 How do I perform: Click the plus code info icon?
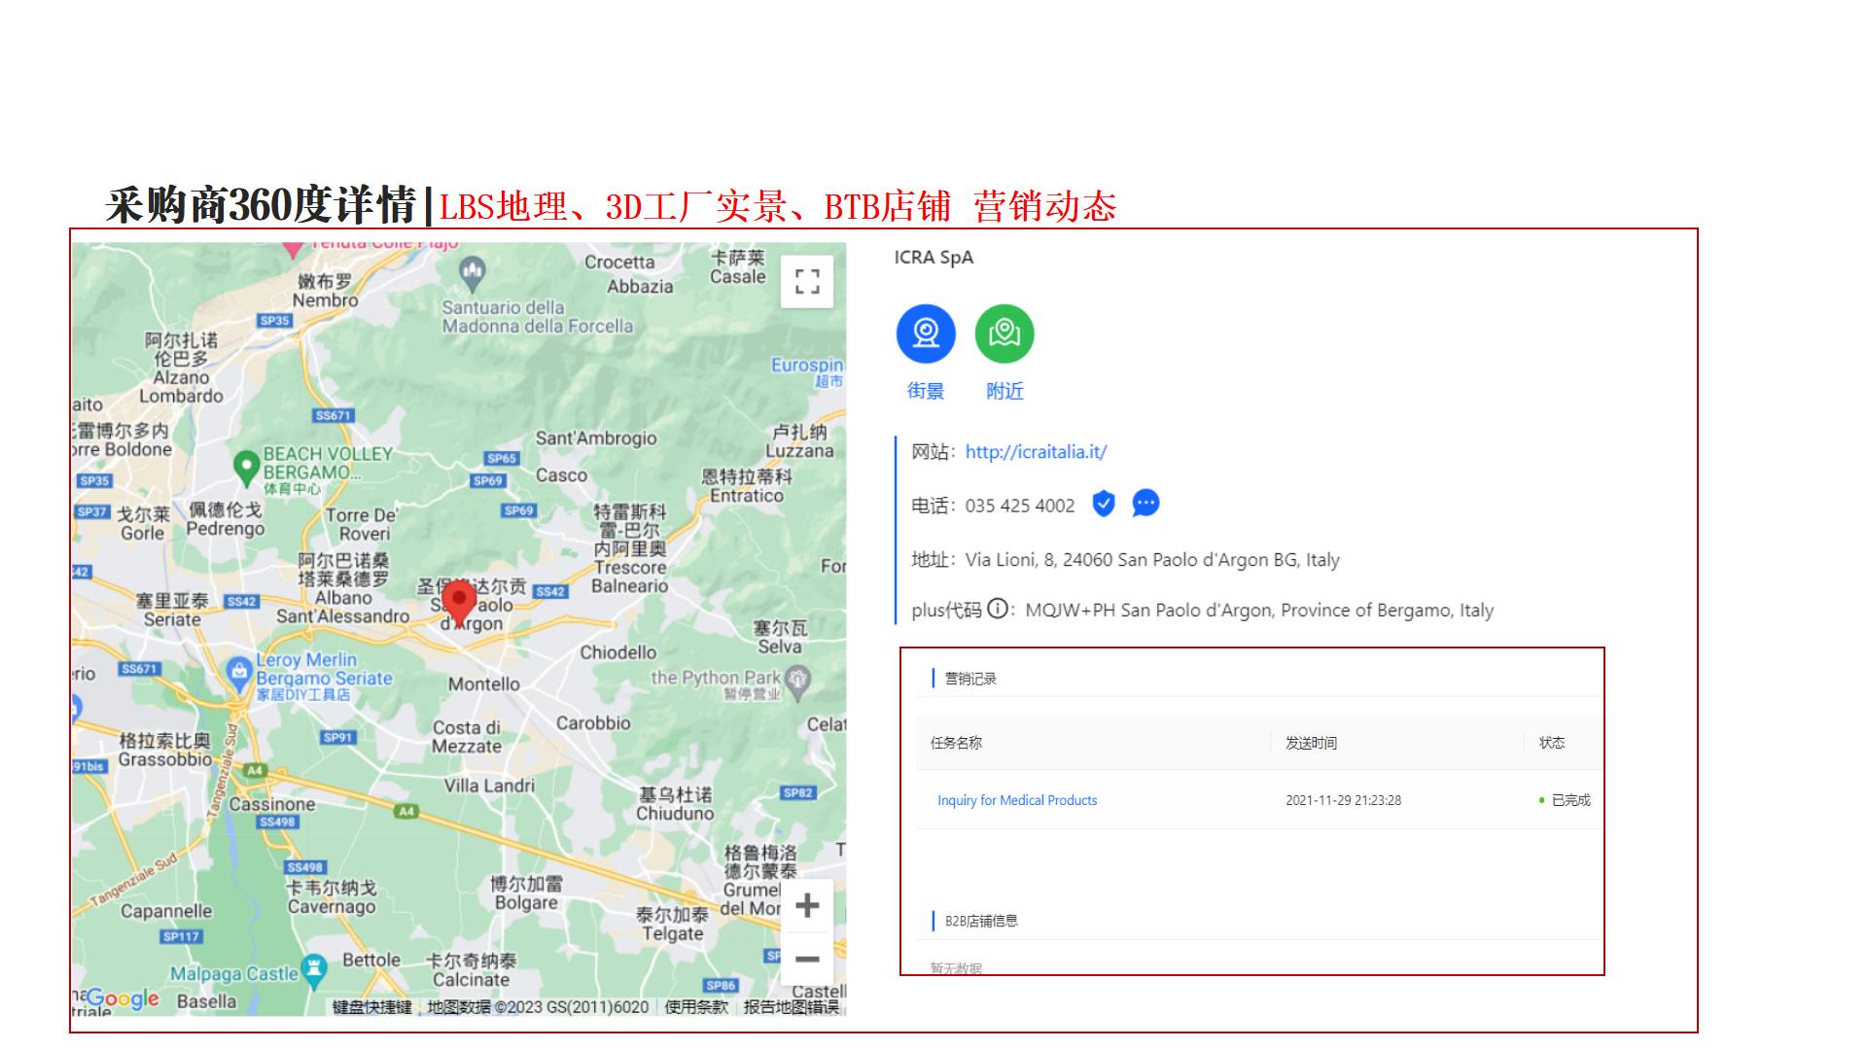click(x=998, y=609)
